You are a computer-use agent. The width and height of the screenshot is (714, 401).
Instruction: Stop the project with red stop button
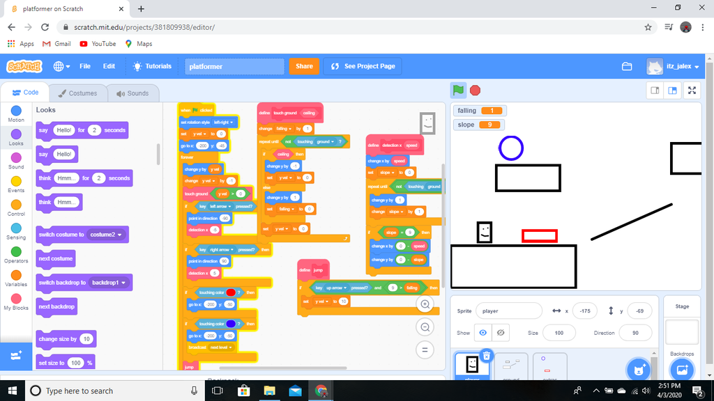(475, 91)
